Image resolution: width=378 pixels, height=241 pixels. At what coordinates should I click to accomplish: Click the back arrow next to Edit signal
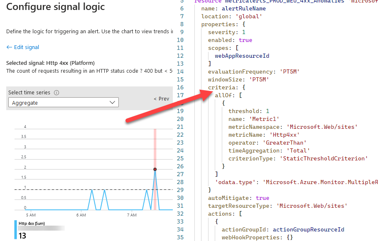(9, 47)
